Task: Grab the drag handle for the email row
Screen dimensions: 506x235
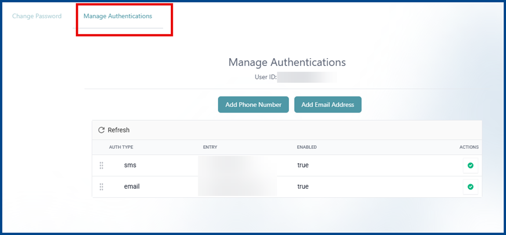Action: pyautogui.click(x=101, y=187)
